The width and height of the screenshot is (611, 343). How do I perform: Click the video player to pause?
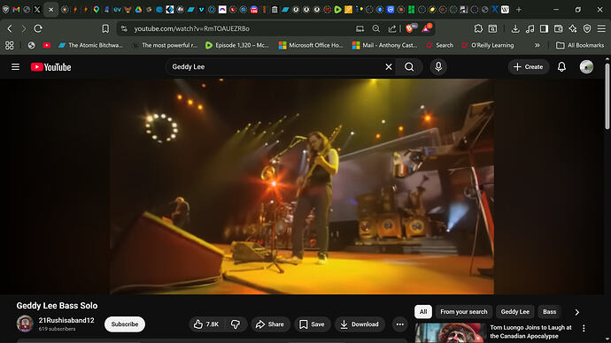pyautogui.click(x=302, y=187)
